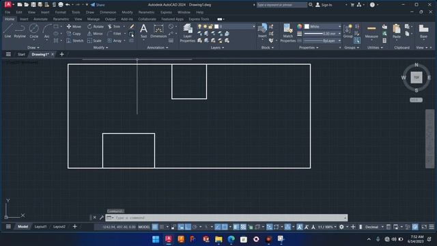The width and height of the screenshot is (437, 246).
Task: Select the Line drawing tool
Action: pyautogui.click(x=8, y=31)
